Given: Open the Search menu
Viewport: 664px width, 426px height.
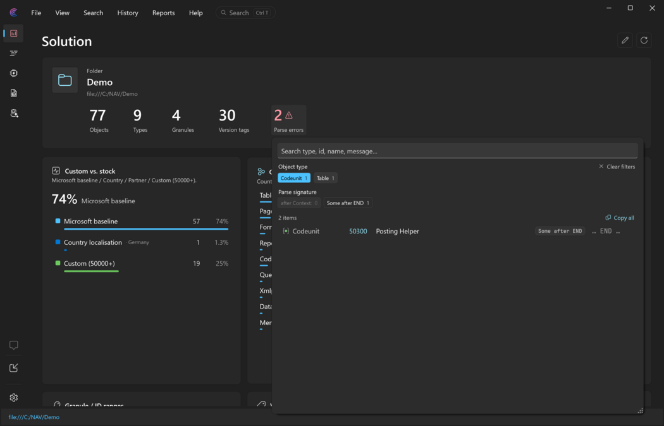Looking at the screenshot, I should pos(93,13).
